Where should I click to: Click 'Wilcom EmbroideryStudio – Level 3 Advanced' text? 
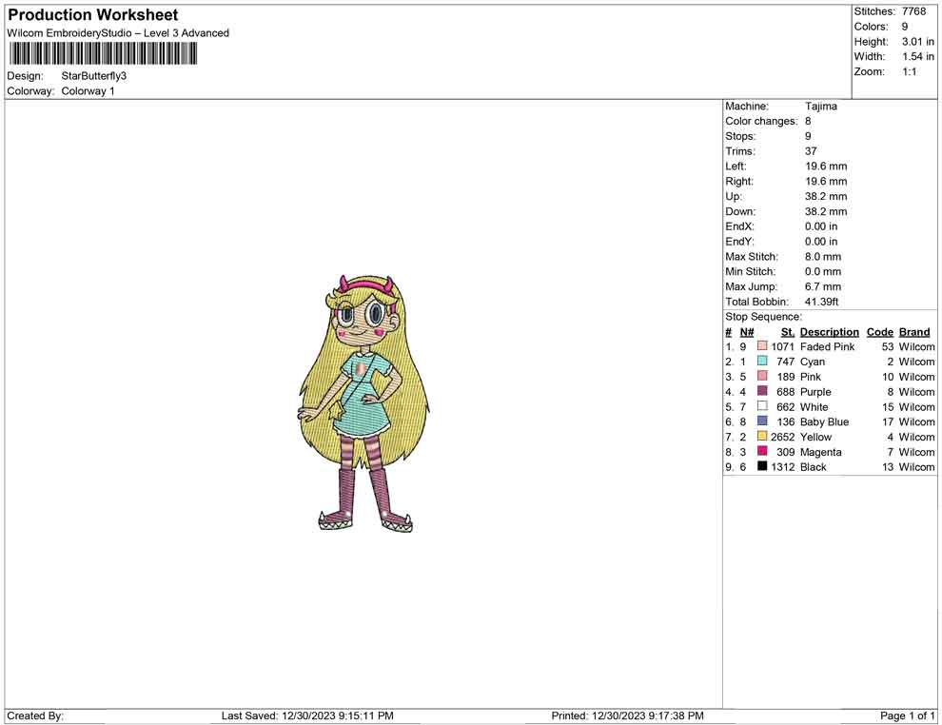[x=118, y=33]
